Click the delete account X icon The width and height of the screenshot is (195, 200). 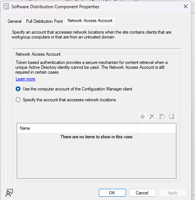pos(152,117)
